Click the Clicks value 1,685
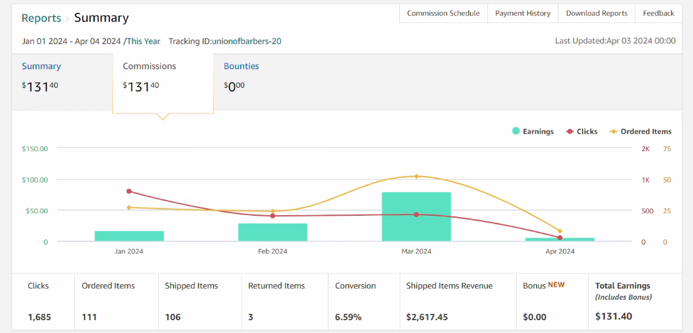693x333 pixels. (x=39, y=317)
